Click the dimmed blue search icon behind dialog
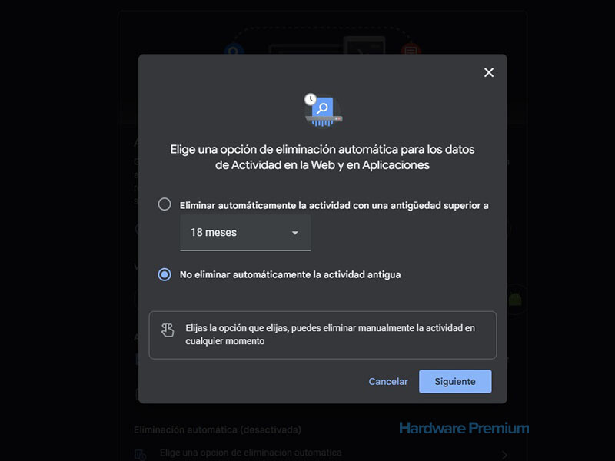The width and height of the screenshot is (615, 461). tap(234, 49)
